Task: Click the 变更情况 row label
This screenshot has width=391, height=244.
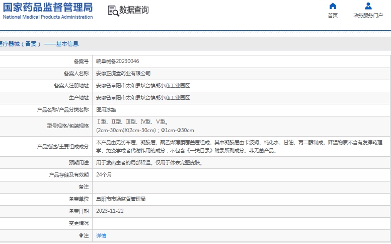Action: [79, 223]
